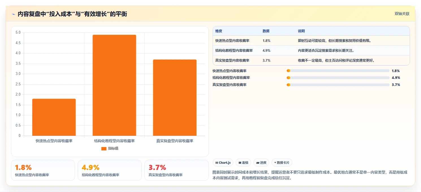Click description starting with 即时互动可能较高

(334, 41)
